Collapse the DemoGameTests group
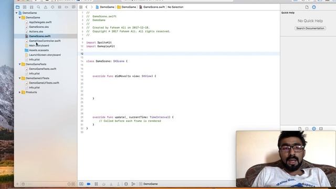This screenshot has height=189, width=336. click(20, 64)
